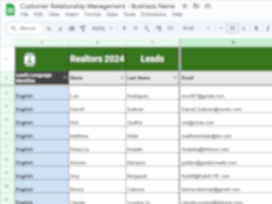Open the Help menu
The image size is (272, 204).
tap(177, 14)
